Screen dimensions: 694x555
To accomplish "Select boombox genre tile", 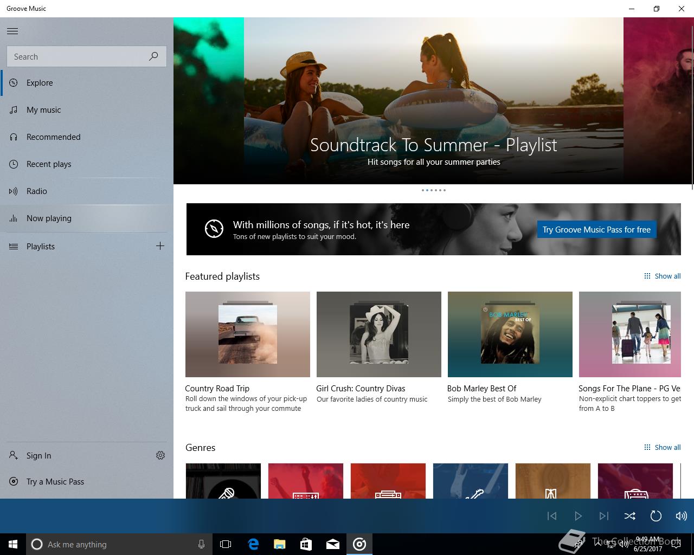I will [388, 481].
